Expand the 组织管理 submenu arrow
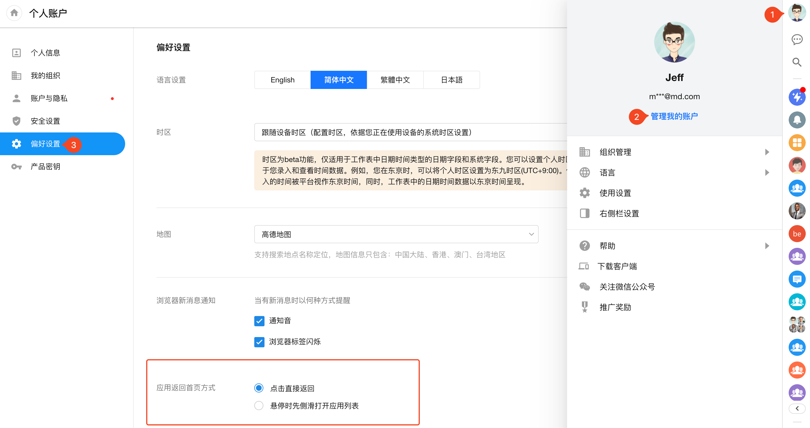The image size is (810, 428). (x=767, y=152)
